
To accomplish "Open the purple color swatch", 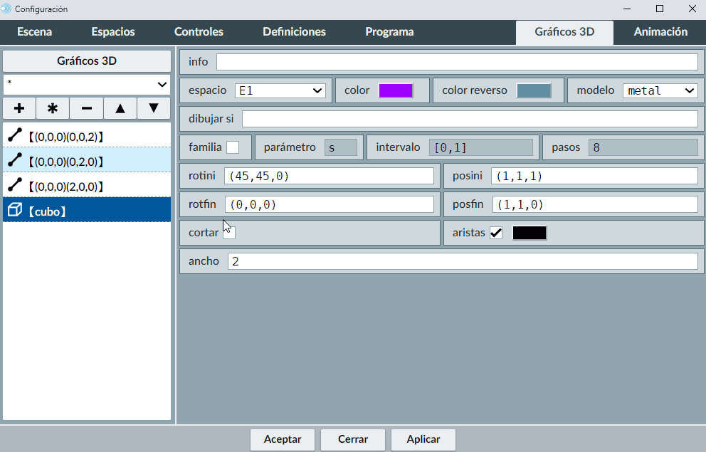I will tap(396, 90).
